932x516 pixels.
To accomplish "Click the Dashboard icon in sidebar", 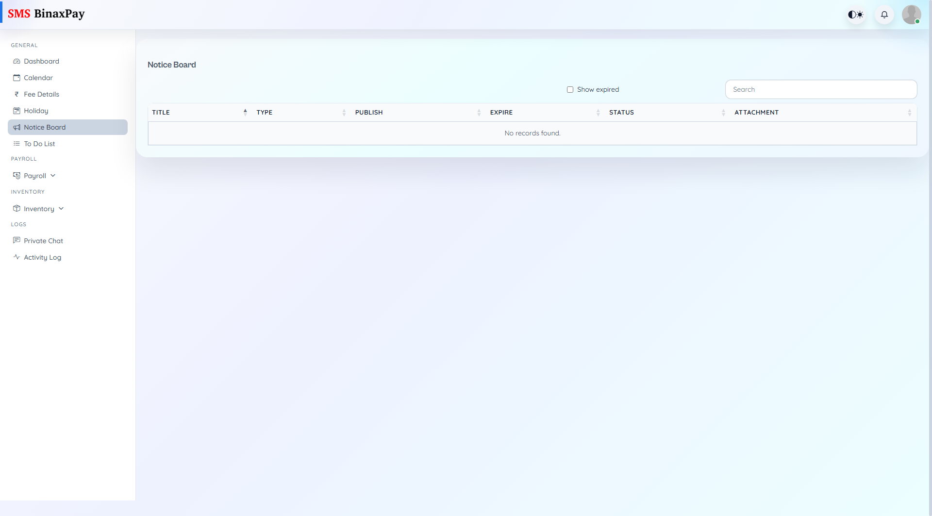I will click(17, 61).
